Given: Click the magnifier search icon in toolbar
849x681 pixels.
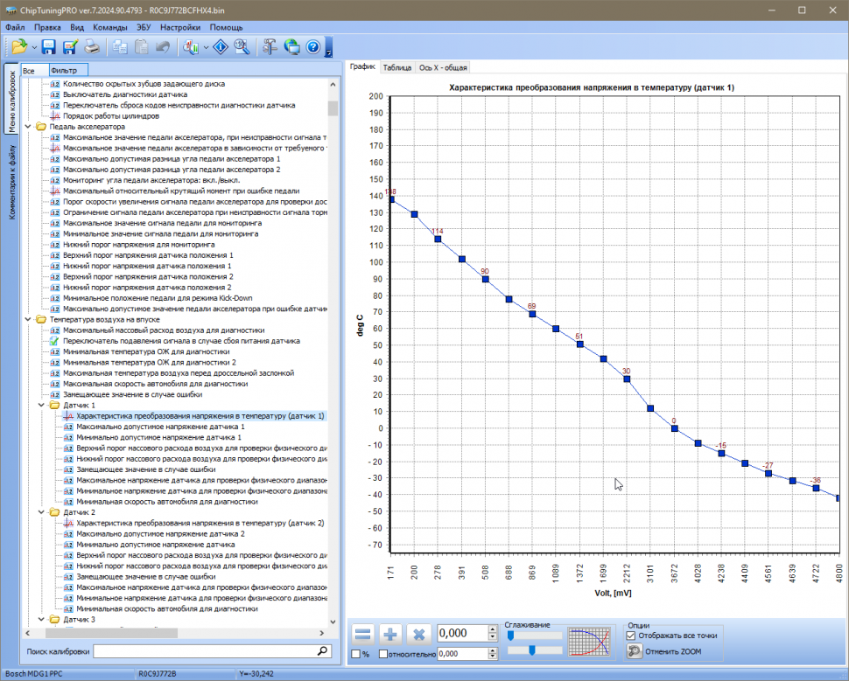Looking at the screenshot, I should 242,47.
